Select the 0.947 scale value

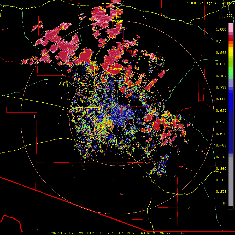pos(221,41)
